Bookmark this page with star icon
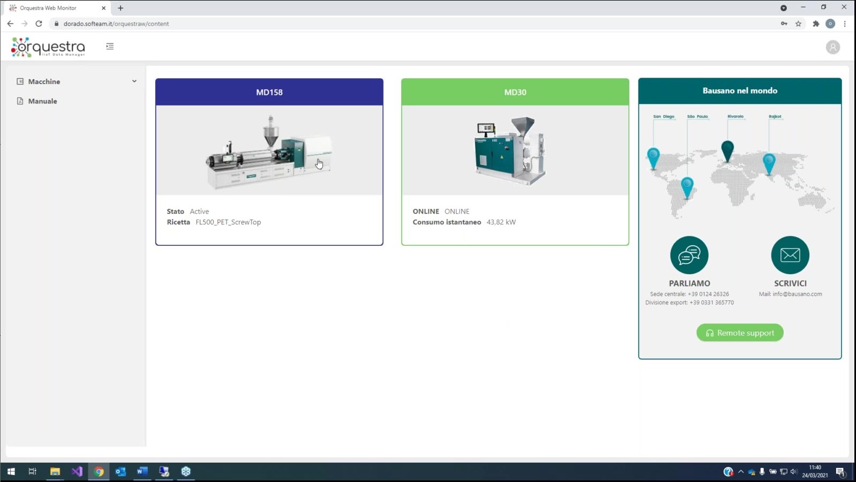The width and height of the screenshot is (856, 482). [x=798, y=24]
